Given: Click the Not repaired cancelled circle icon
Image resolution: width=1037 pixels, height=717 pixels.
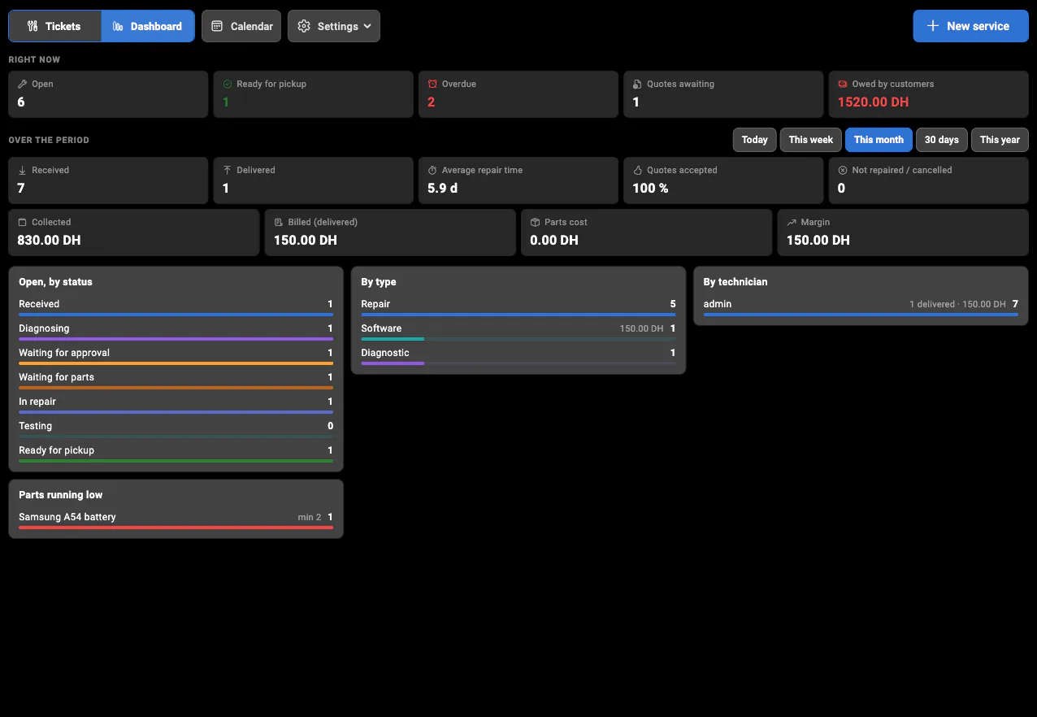Looking at the screenshot, I should click(843, 170).
